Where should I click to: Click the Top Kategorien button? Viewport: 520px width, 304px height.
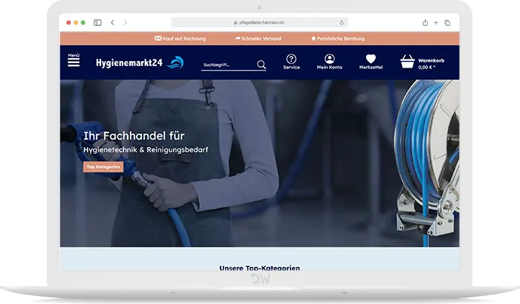pos(103,166)
